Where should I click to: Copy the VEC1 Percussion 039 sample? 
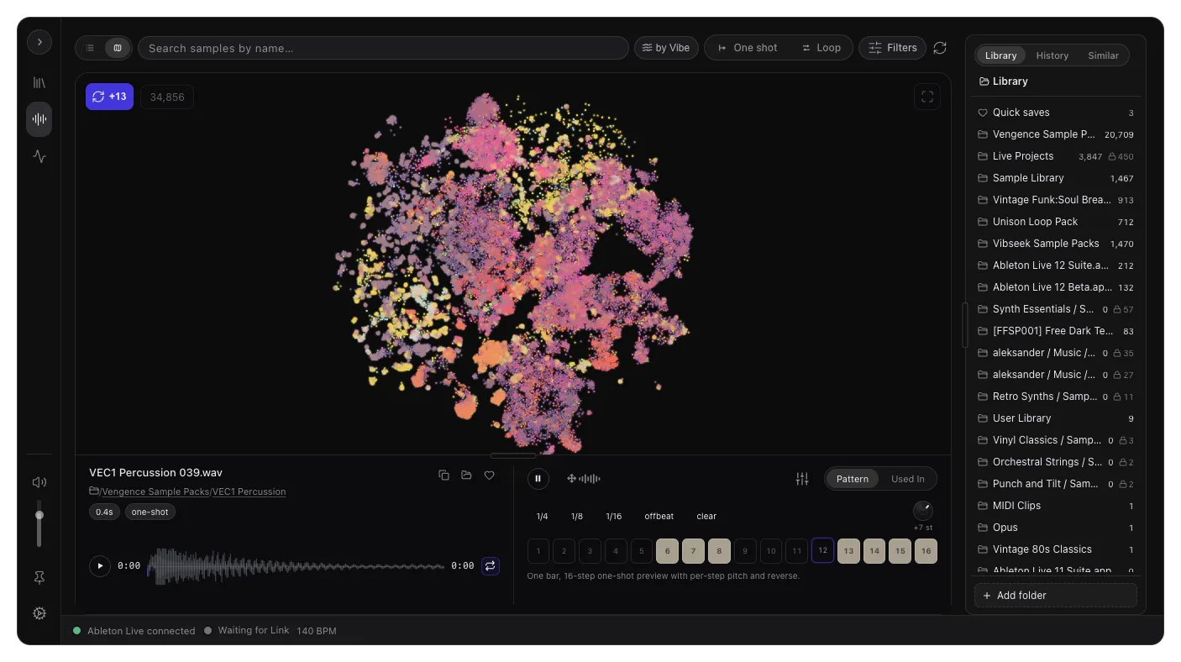[x=444, y=475]
